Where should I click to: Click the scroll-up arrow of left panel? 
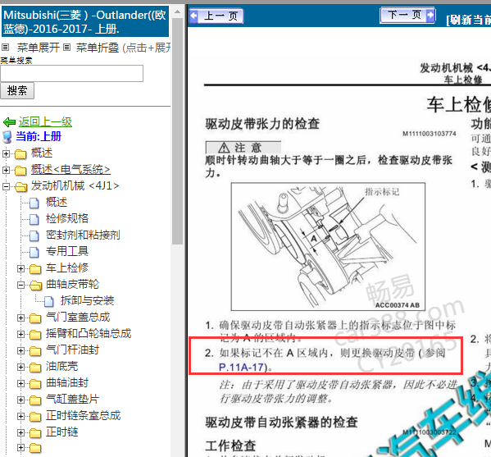177,12
